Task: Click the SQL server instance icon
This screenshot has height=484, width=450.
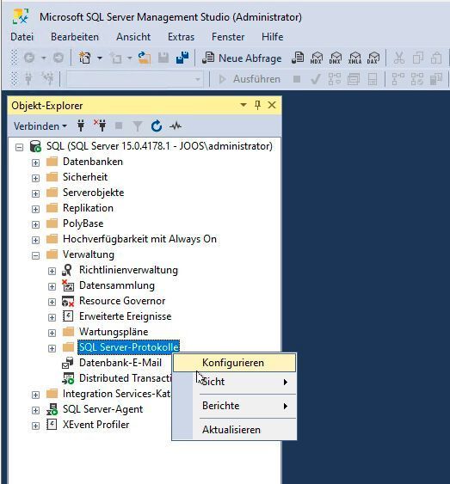Action: (35, 146)
